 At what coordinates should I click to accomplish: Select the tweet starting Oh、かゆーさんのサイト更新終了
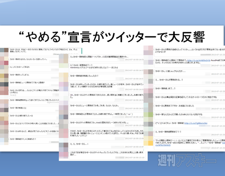pos(106,97)
